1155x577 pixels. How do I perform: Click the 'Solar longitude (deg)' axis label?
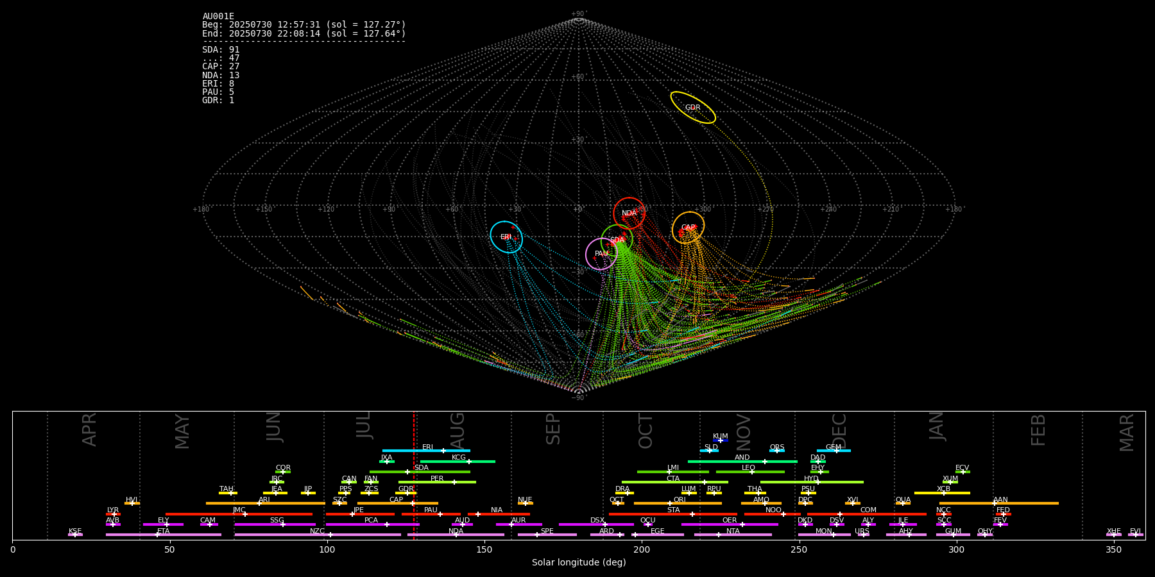point(579,563)
